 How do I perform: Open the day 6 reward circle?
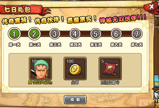(x=116, y=34)
